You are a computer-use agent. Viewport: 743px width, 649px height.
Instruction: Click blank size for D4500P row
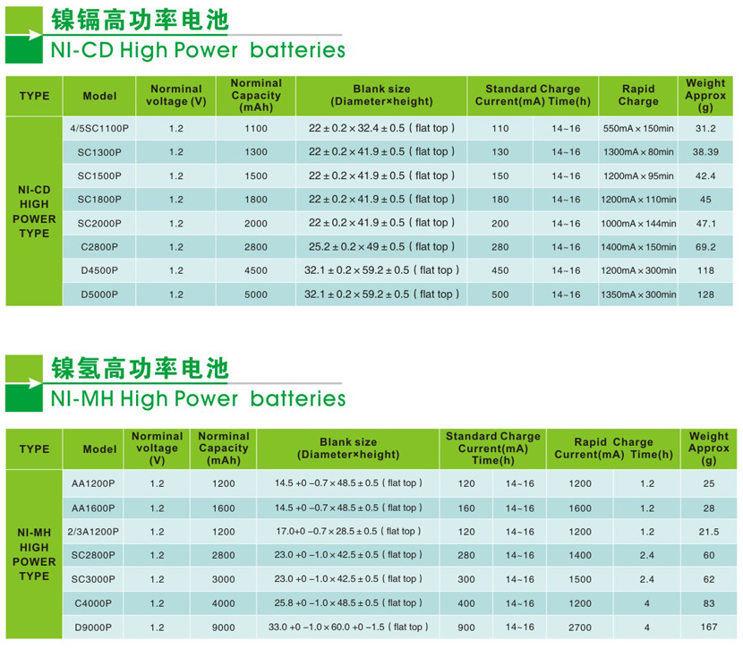point(381,270)
